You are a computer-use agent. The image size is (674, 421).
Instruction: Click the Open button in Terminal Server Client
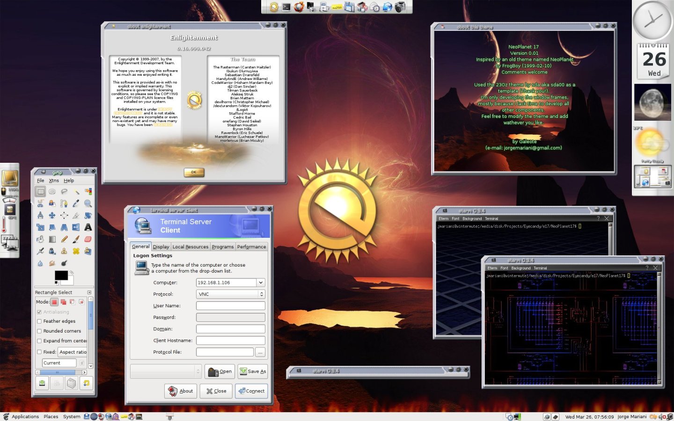point(220,371)
